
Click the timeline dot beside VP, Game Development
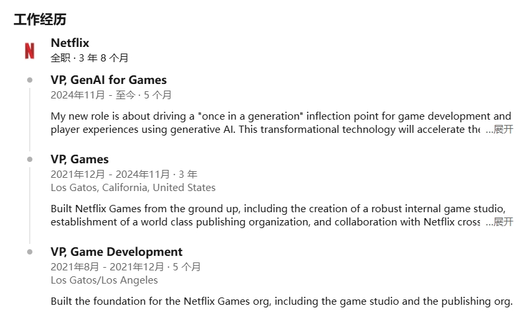[x=30, y=252]
